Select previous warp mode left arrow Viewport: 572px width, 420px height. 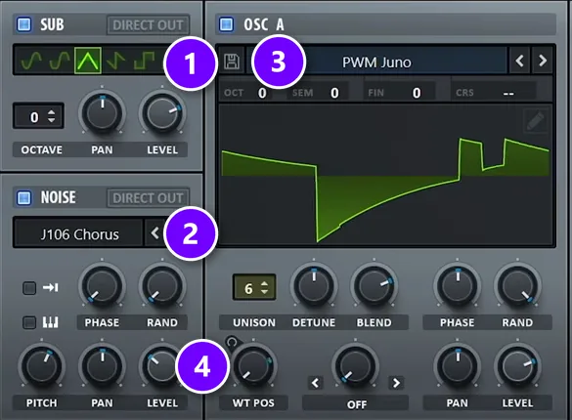coord(316,383)
